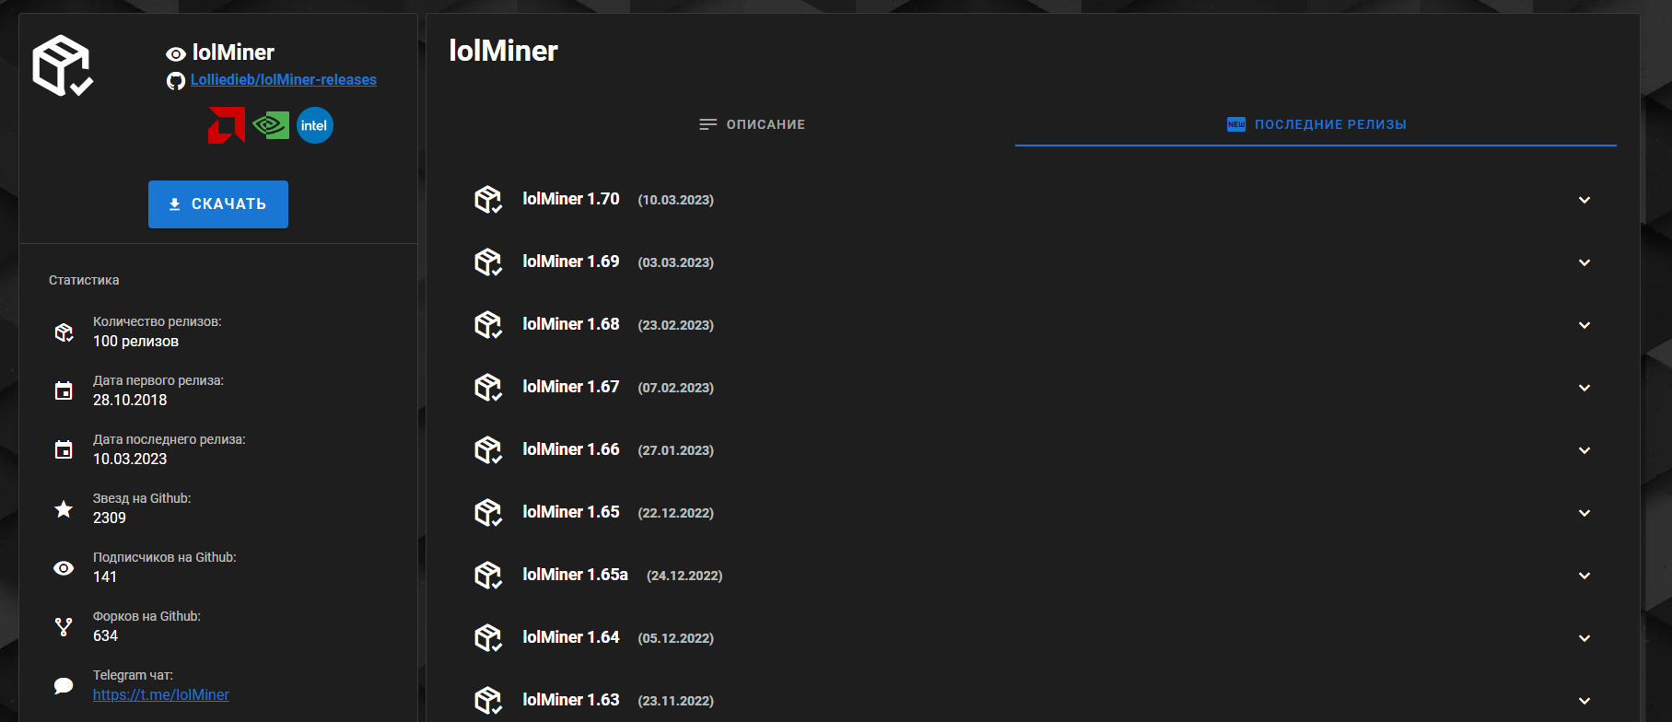The height and width of the screenshot is (722, 1672).
Task: Click the 28.10.2018 first release date
Action: [130, 401]
